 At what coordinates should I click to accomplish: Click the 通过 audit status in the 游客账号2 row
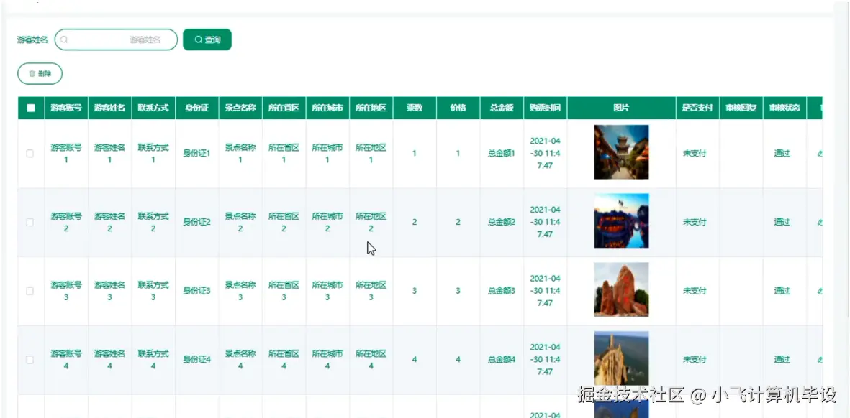pos(782,222)
